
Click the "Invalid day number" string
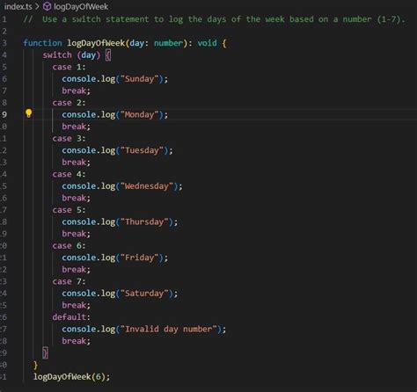coord(169,329)
